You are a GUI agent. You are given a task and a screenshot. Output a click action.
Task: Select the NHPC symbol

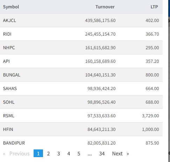click(x=9, y=48)
